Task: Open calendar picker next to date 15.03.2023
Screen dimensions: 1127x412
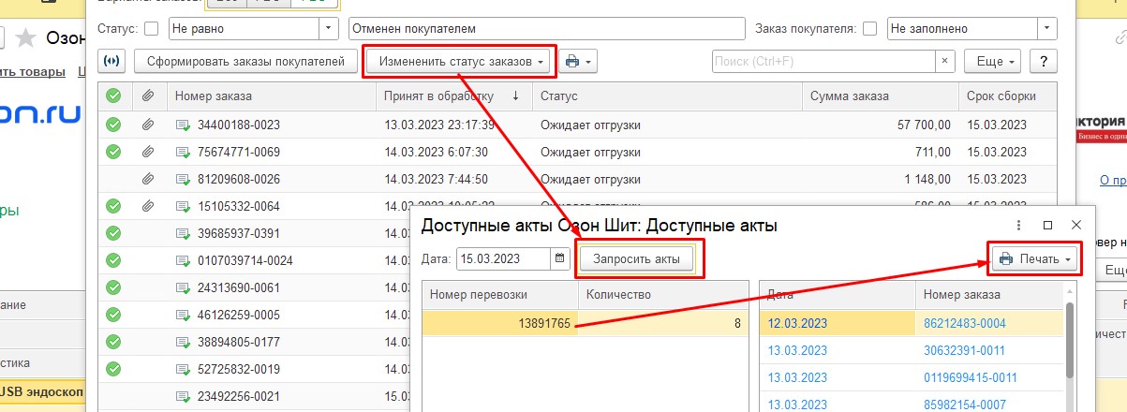Action: click(560, 258)
